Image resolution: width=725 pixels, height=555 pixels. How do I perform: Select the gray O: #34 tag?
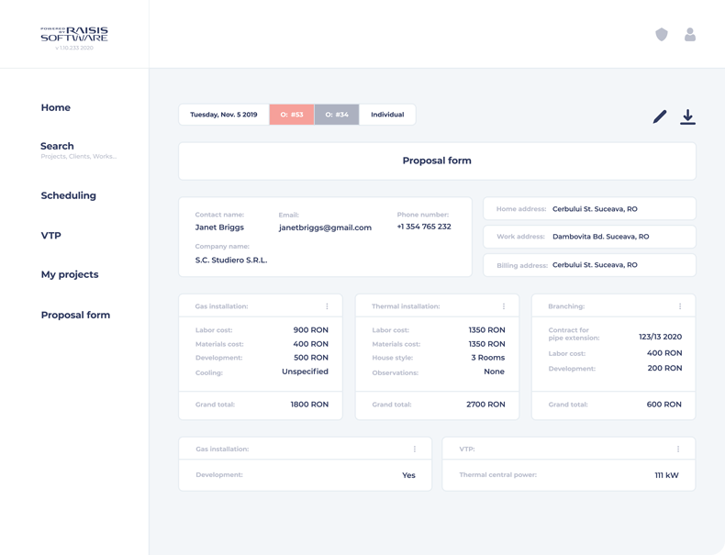click(337, 115)
